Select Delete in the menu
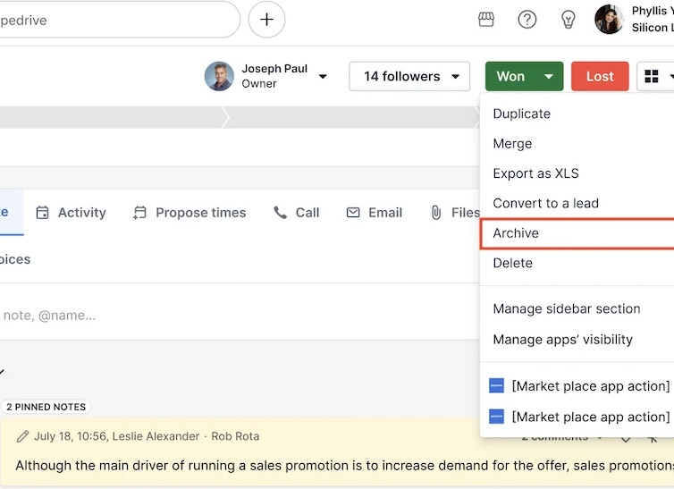 click(577, 263)
